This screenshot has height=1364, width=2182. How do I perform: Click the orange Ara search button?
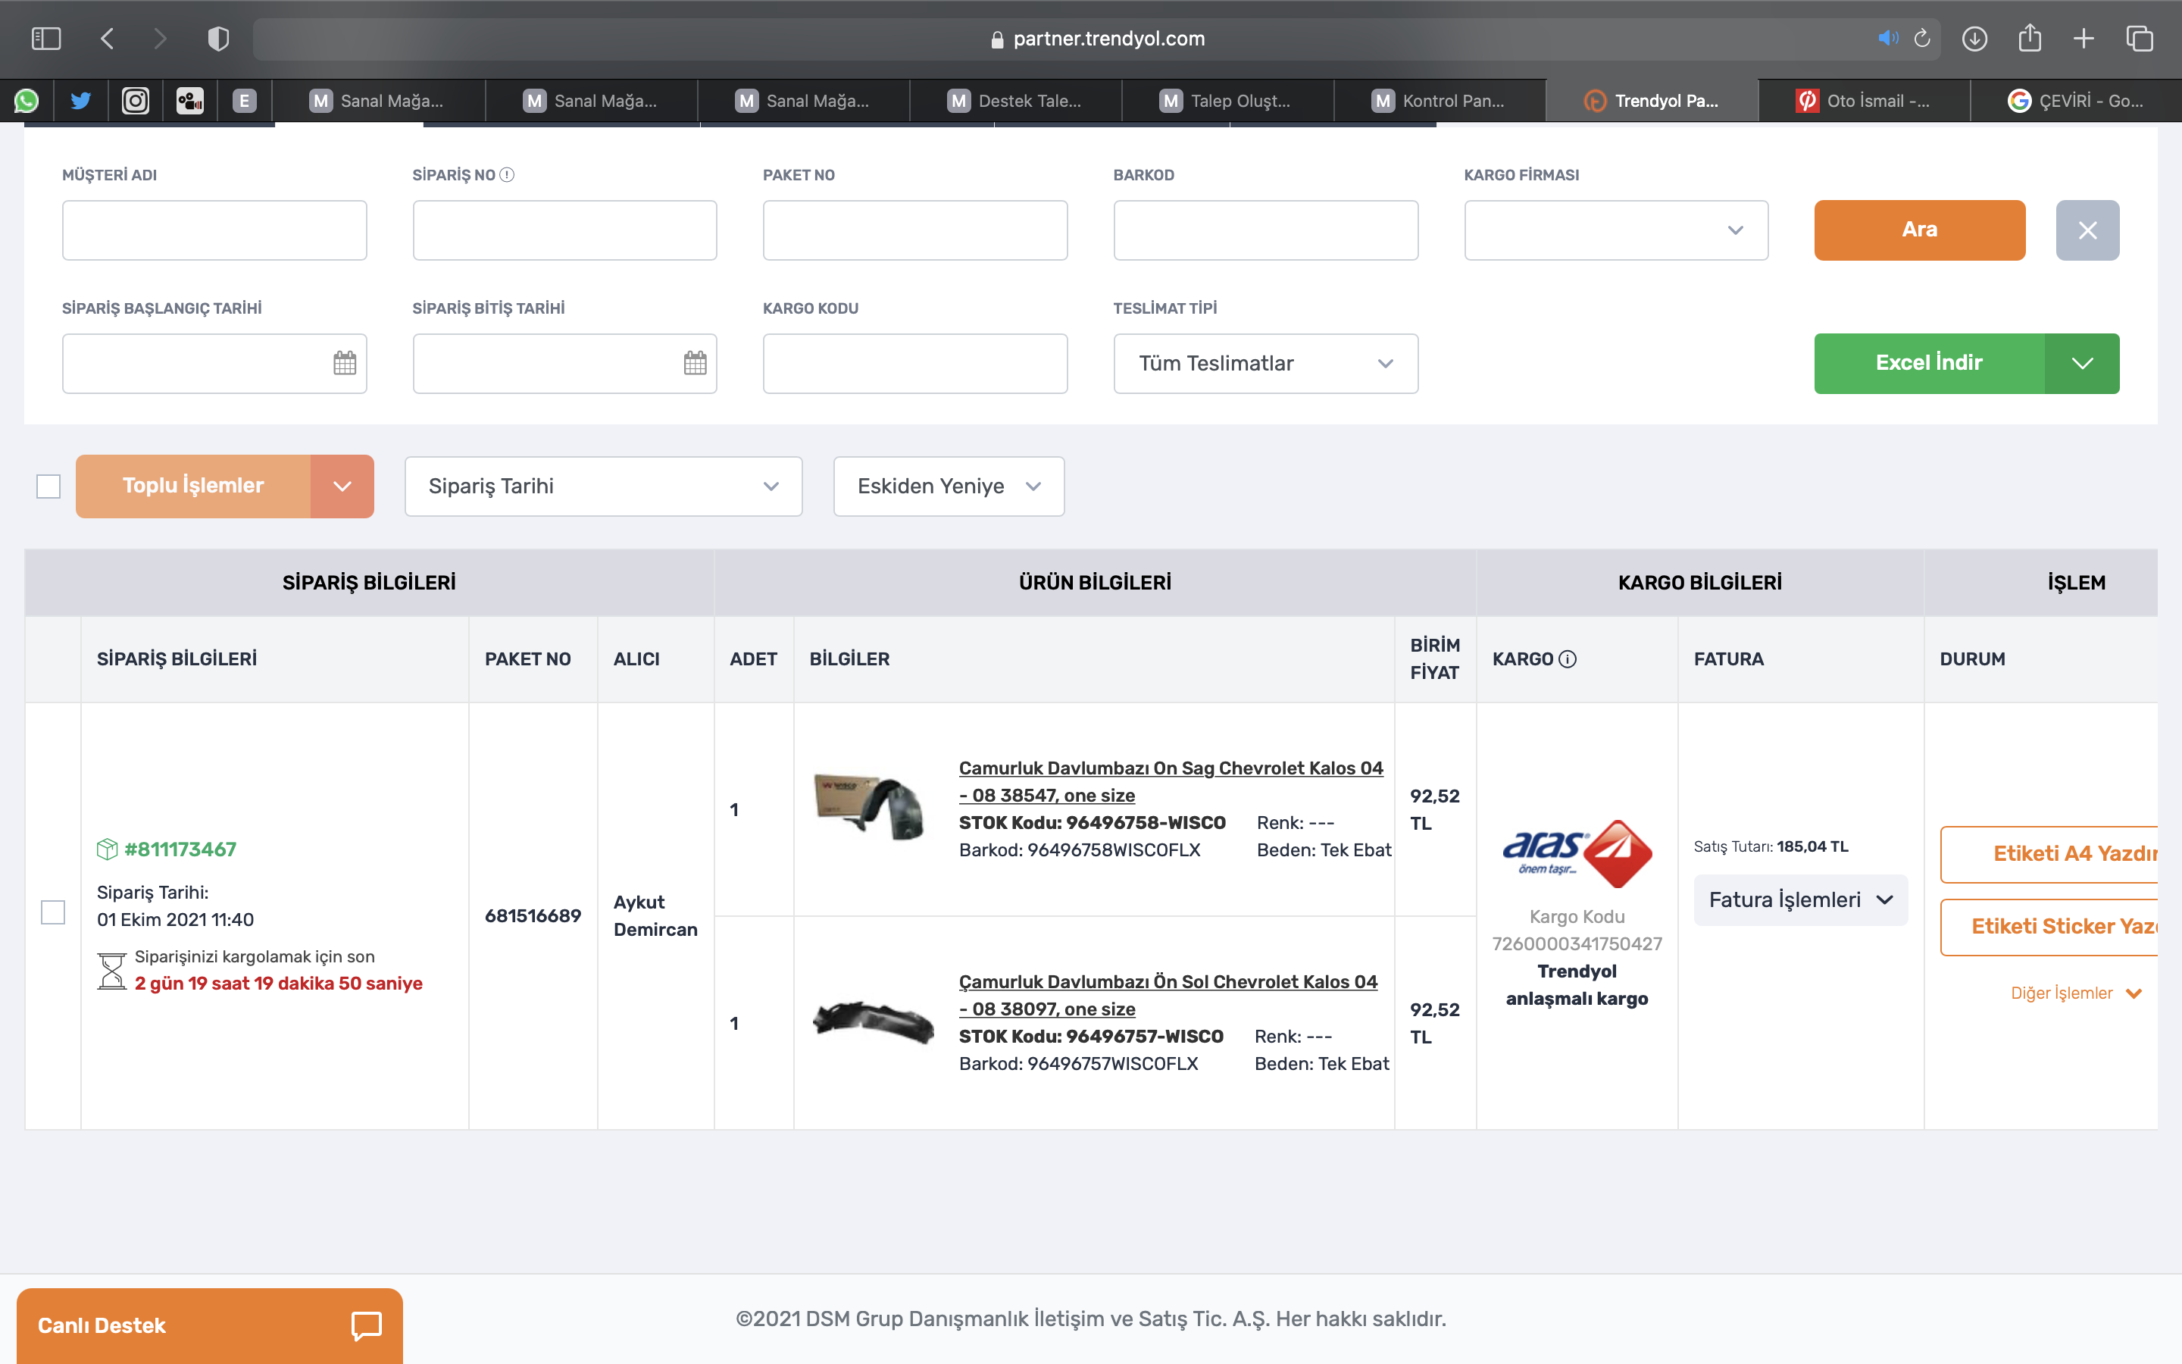click(x=1918, y=231)
